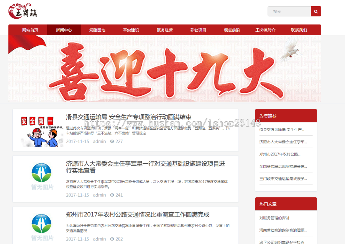The image size is (345, 244).
Task: Open the 安全第一 cartoon thumbnail
Action: point(42,131)
